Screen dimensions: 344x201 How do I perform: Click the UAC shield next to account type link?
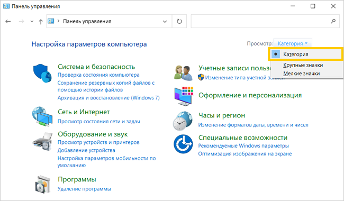click(201, 77)
